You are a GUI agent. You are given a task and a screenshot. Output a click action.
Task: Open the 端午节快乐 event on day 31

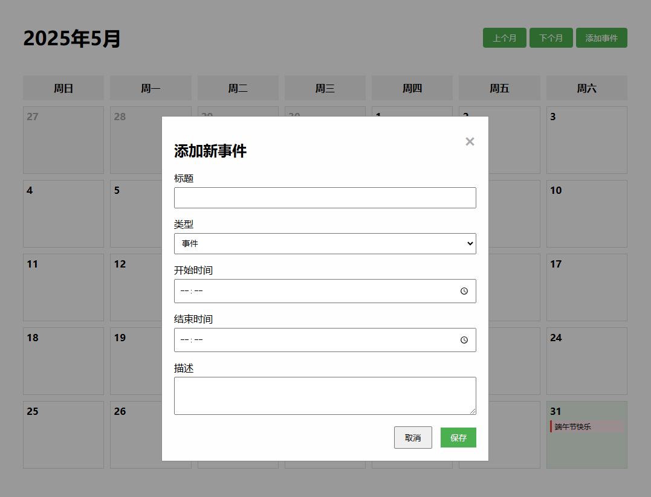pos(587,426)
